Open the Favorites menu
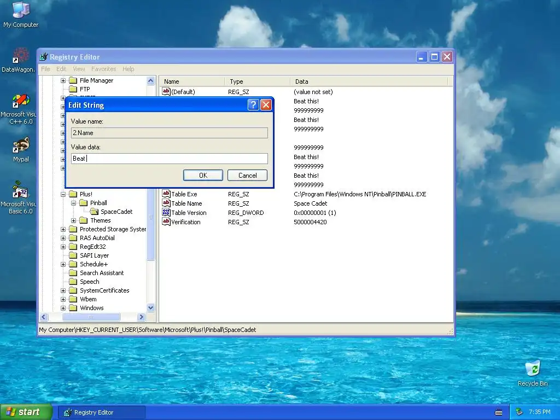Viewport: 560px width, 420px height. pos(103,69)
